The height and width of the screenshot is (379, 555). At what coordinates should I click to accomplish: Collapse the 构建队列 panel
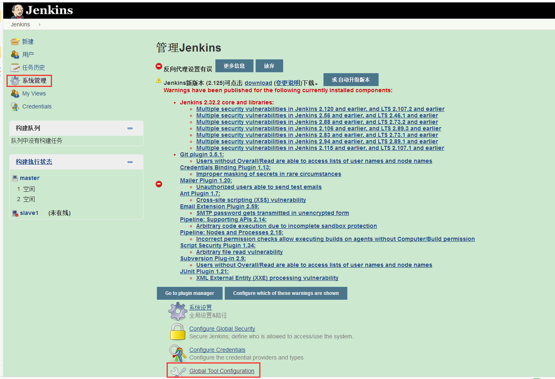[130, 128]
